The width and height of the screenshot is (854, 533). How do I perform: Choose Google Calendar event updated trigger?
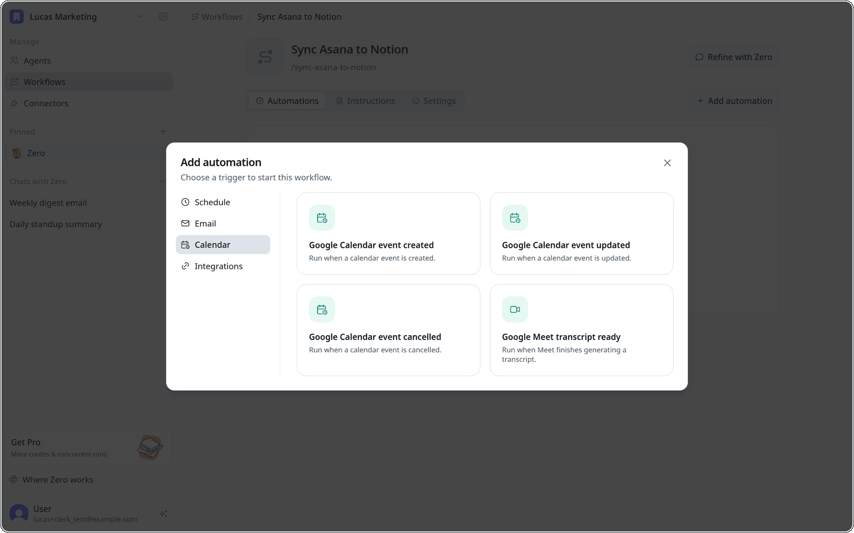pyautogui.click(x=581, y=233)
